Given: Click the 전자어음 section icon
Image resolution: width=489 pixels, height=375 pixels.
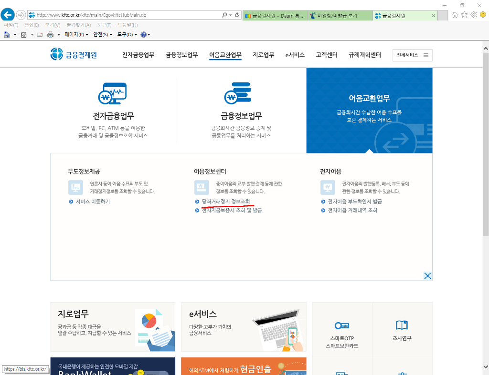Looking at the screenshot, I should (x=328, y=187).
